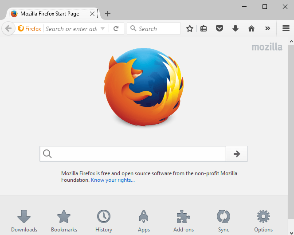
Task: Click the bookmark star icon in toolbar
Action: click(190, 28)
